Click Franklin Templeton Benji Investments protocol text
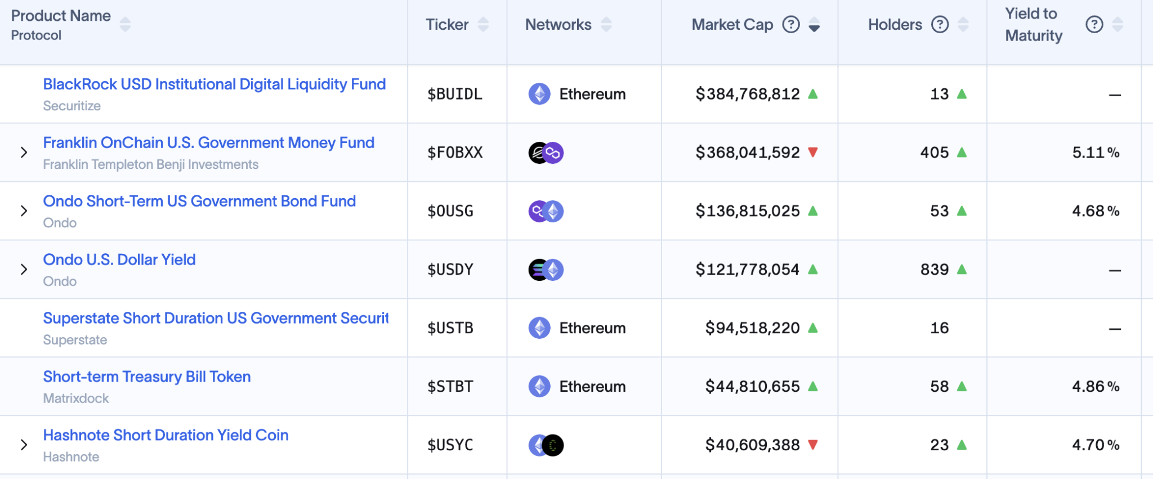 tap(151, 164)
